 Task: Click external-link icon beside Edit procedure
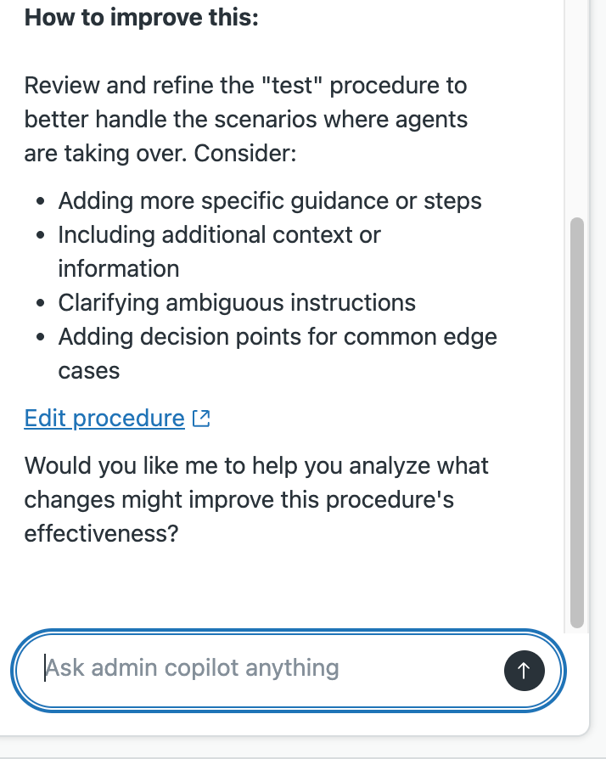[201, 419]
